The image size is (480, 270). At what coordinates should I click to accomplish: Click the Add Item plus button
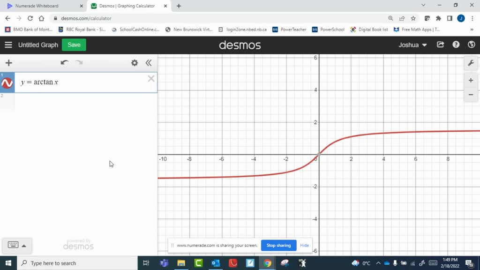point(8,63)
